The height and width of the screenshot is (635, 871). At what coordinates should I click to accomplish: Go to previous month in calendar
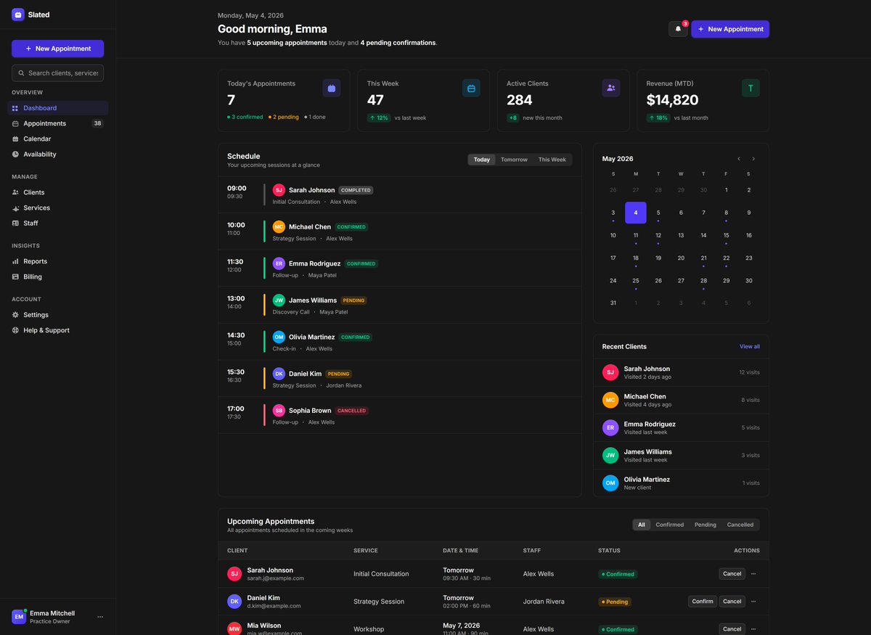[x=739, y=159]
